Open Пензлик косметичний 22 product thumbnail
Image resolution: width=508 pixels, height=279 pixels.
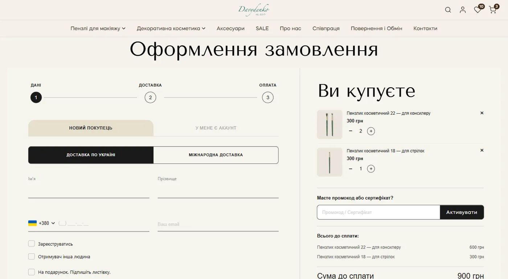329,124
